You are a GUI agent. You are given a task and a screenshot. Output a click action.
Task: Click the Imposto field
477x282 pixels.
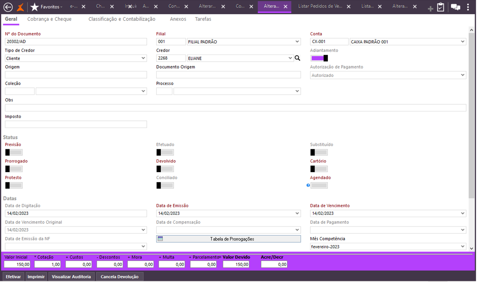coord(76,124)
